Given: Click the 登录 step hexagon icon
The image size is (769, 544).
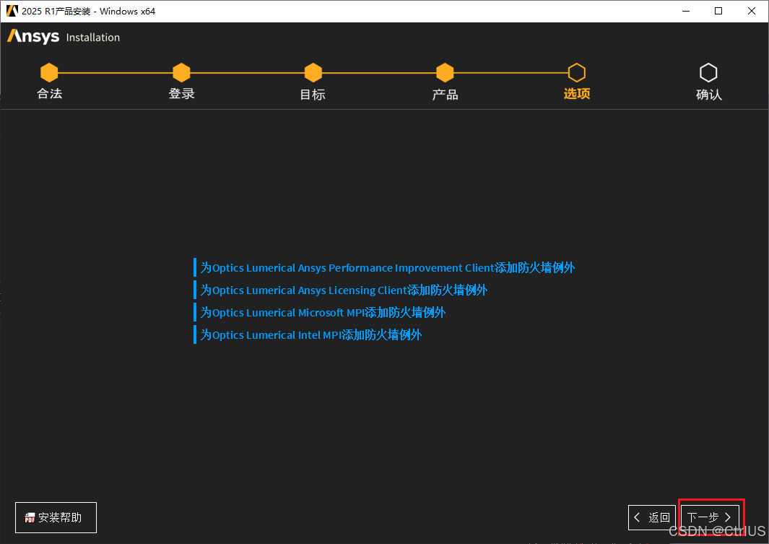Looking at the screenshot, I should [181, 72].
